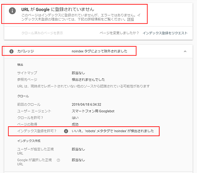Click the ユーザーが指定した正規 URL label

[x=35, y=151]
